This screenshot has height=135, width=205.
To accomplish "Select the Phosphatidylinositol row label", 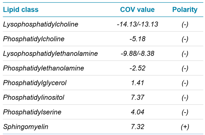I will click(34, 97).
